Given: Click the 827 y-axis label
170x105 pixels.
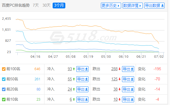Looking at the screenshot, I should click(x=8, y=41).
